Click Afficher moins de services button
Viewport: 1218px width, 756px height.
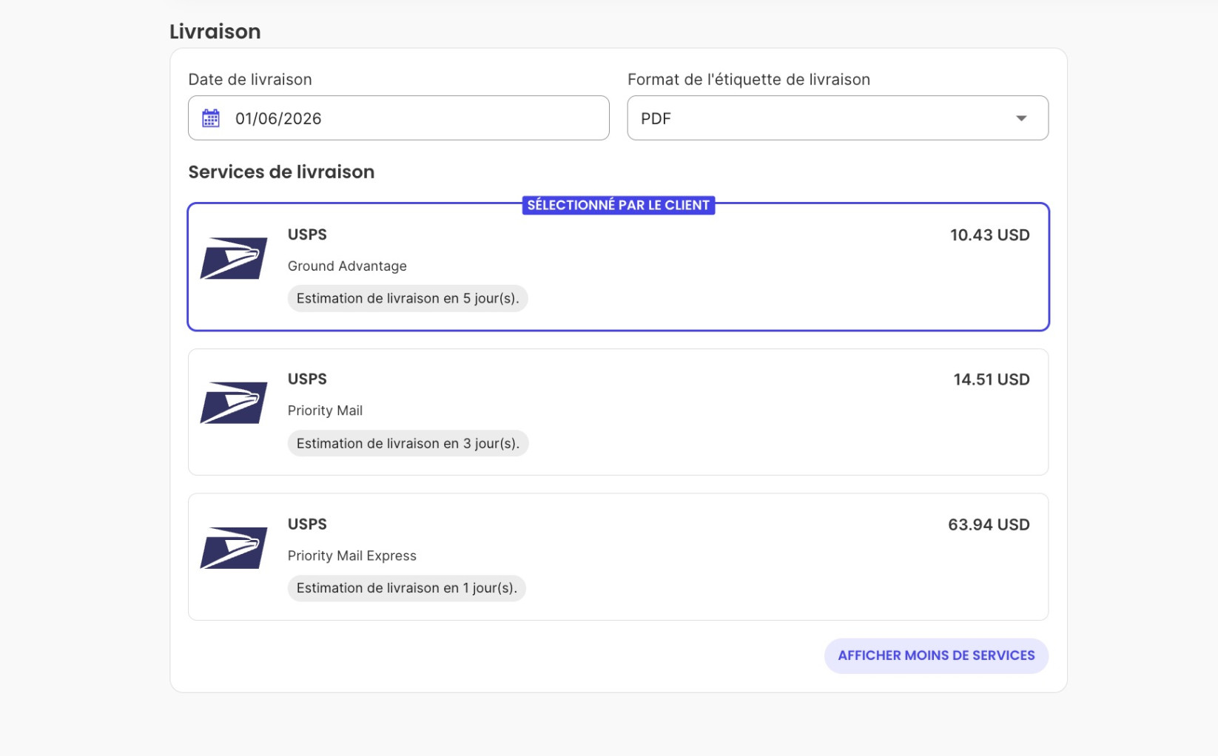(936, 655)
